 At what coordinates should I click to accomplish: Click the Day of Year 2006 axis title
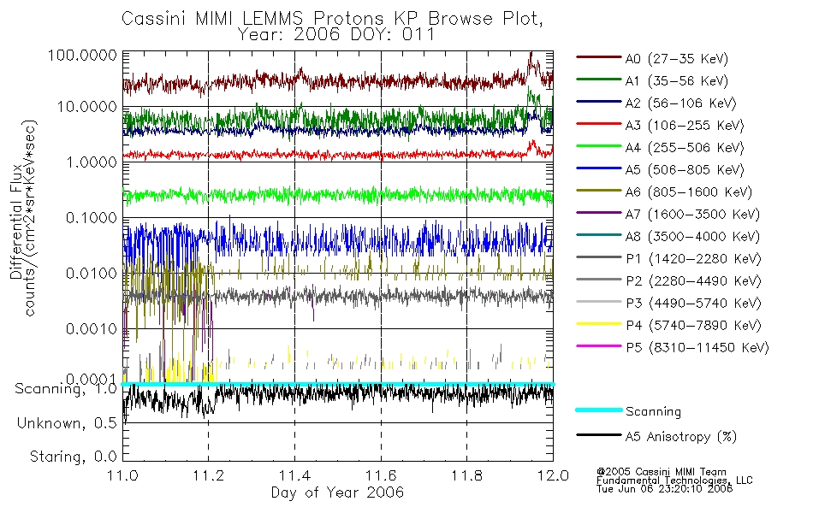click(x=337, y=492)
